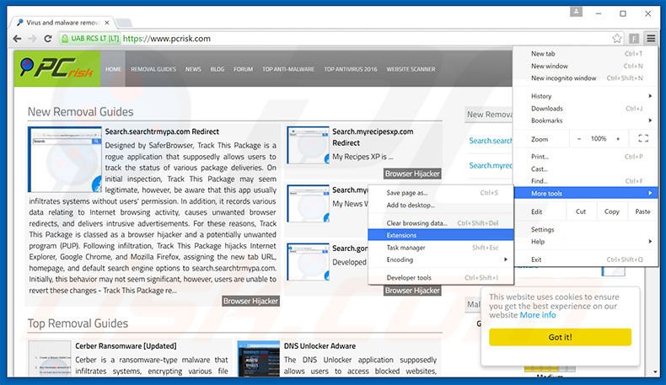Select New tab menu item
This screenshot has height=385, width=666.
586,53
